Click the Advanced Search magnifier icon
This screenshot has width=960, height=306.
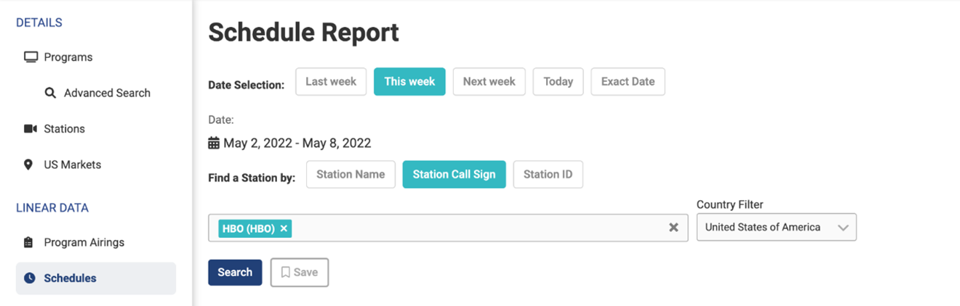pos(50,93)
